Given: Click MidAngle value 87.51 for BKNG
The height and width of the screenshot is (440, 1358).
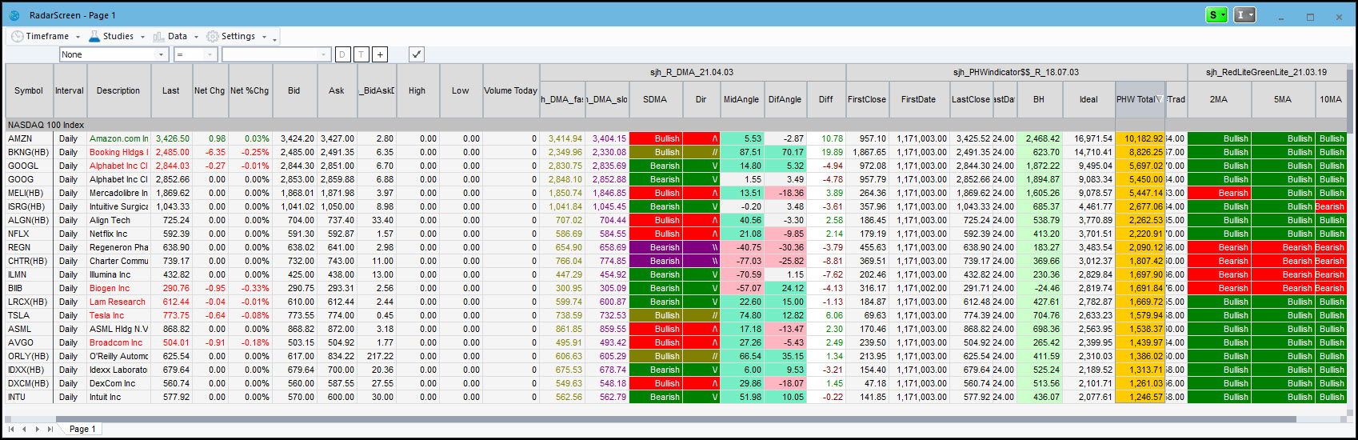Looking at the screenshot, I should coord(741,152).
